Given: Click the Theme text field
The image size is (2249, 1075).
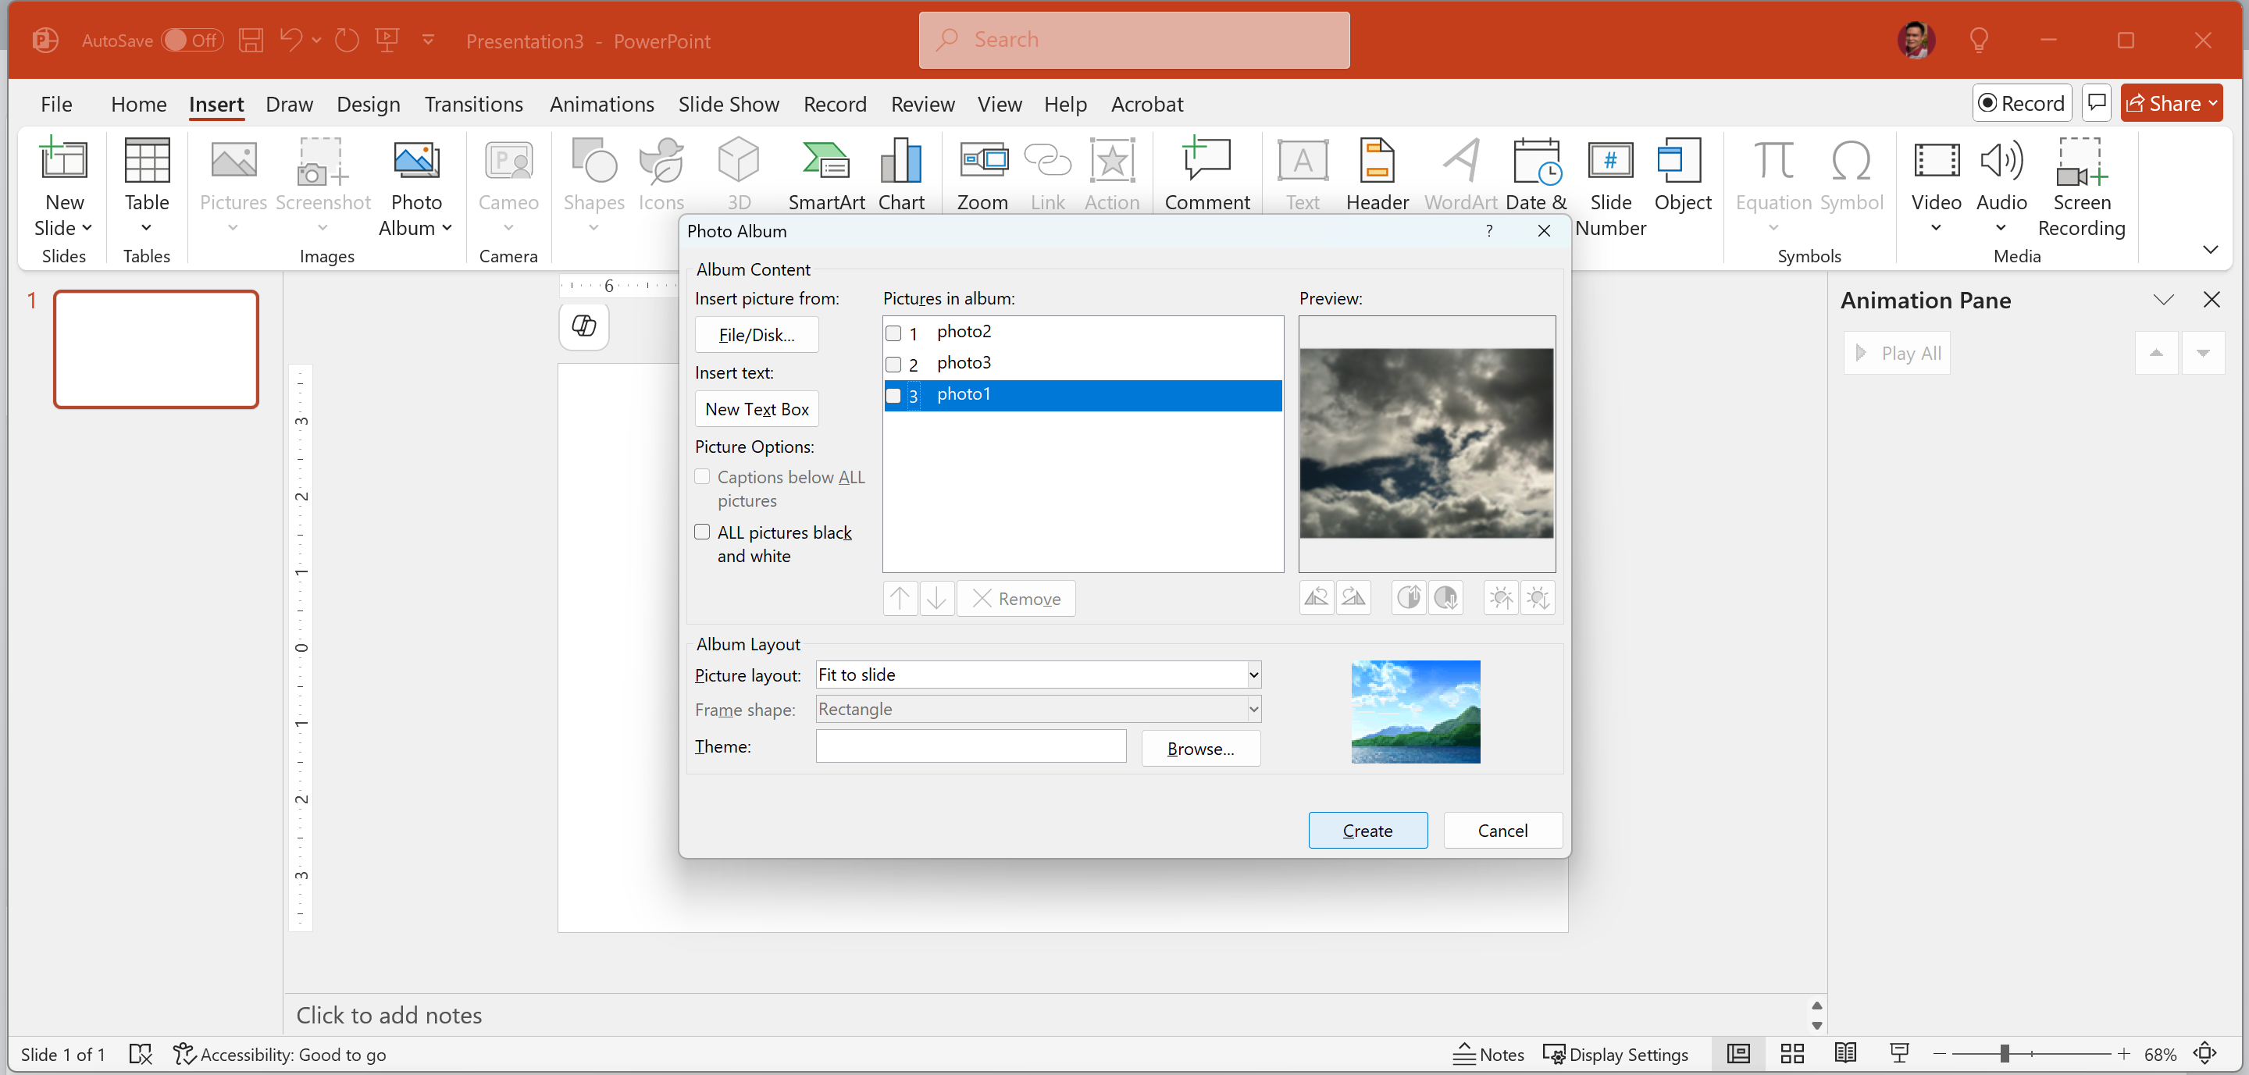Looking at the screenshot, I should click(970, 747).
